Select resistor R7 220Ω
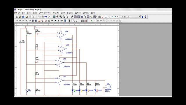 click(73, 85)
